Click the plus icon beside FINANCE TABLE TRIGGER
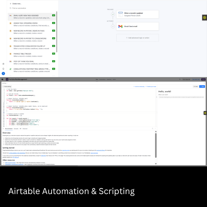Viewport: 207px width, 207px height. tap(10, 54)
